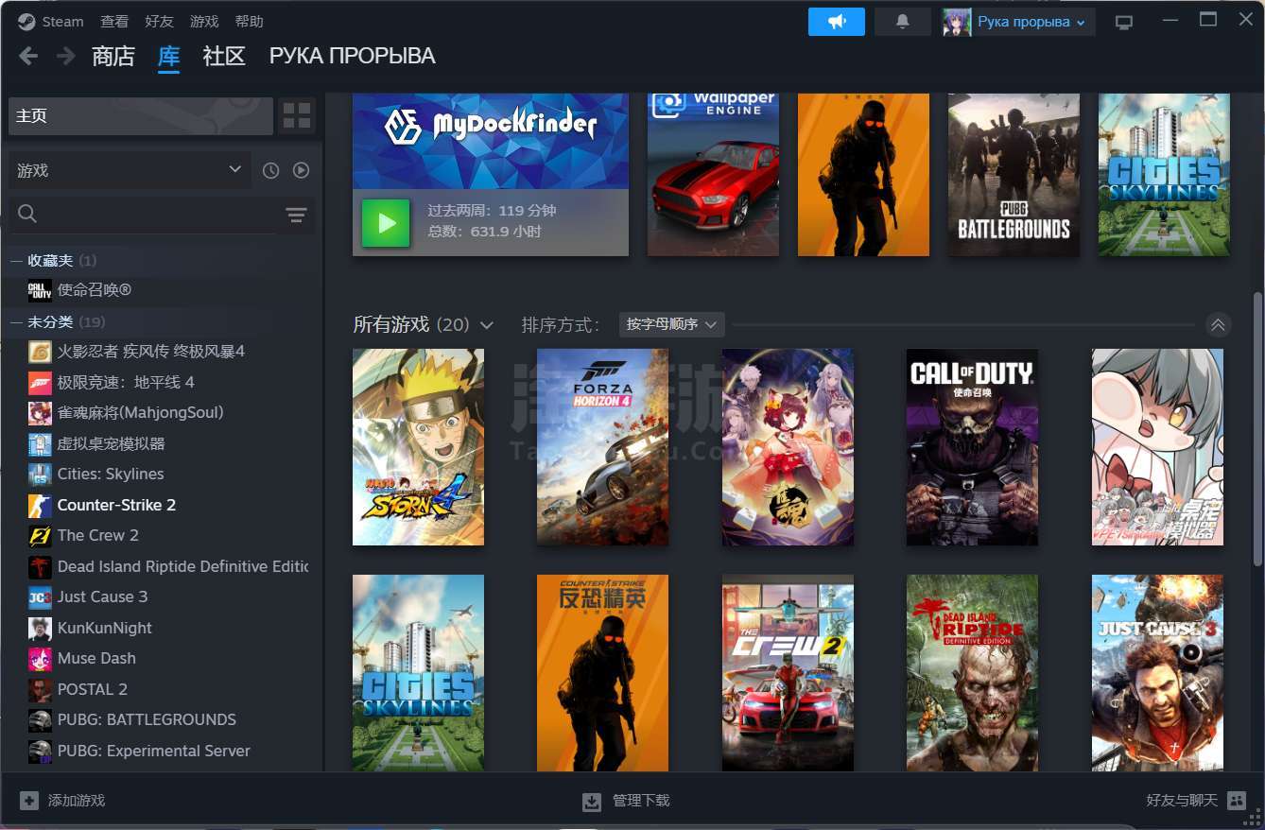Open the 查看 menu

click(x=114, y=21)
